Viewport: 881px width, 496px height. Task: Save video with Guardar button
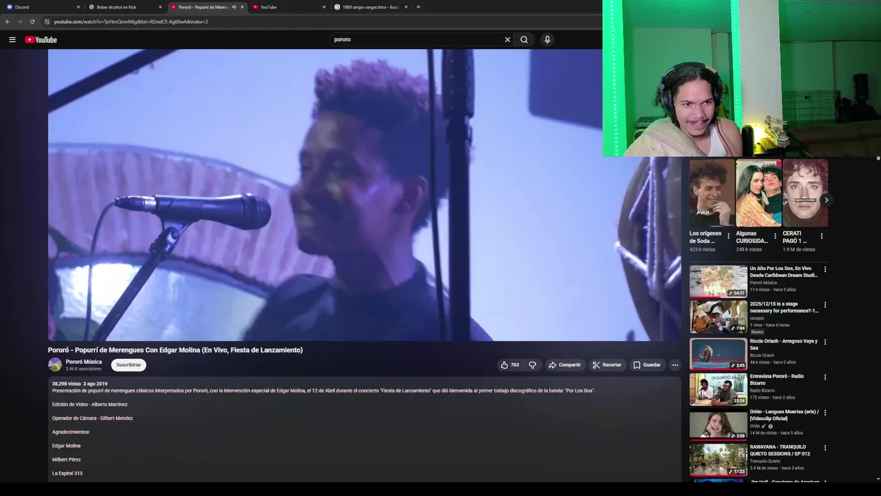coord(647,365)
